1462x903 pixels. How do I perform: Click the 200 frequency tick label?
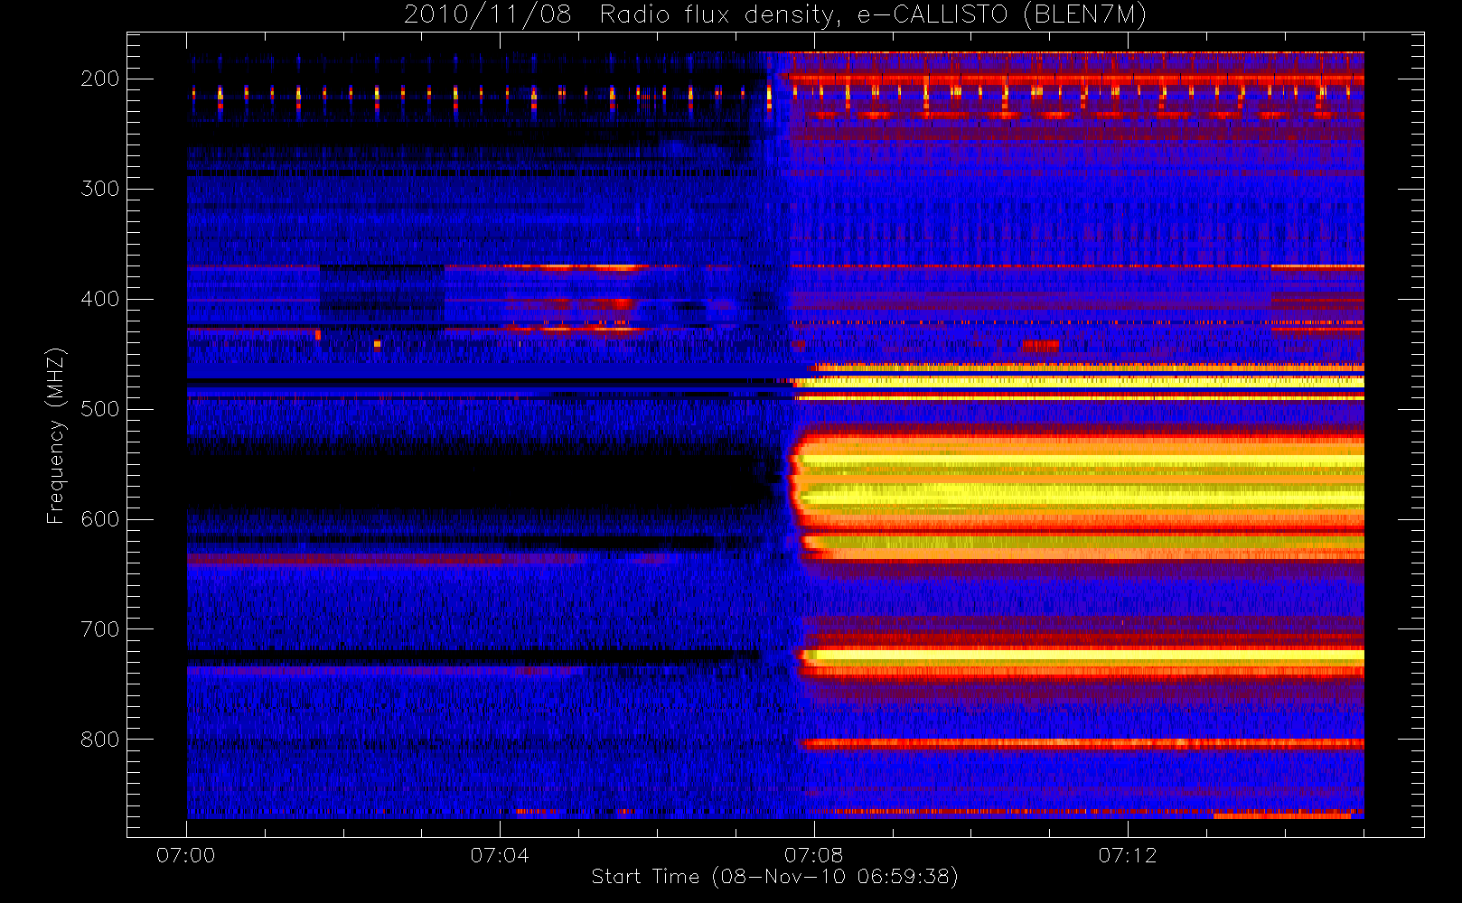click(100, 79)
